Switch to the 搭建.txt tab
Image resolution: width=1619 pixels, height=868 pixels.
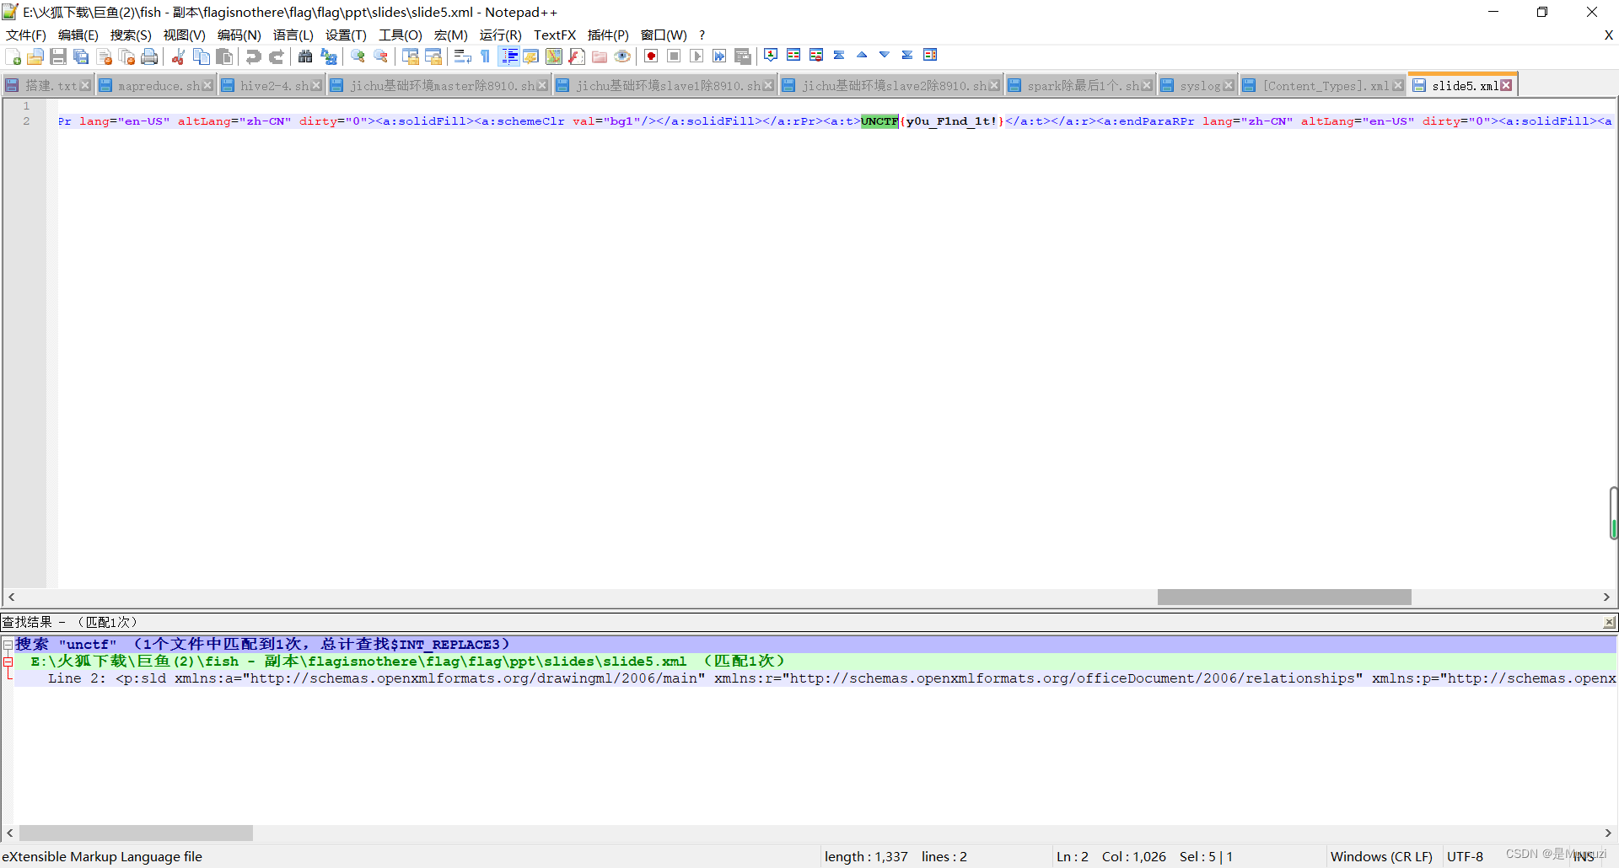[48, 85]
